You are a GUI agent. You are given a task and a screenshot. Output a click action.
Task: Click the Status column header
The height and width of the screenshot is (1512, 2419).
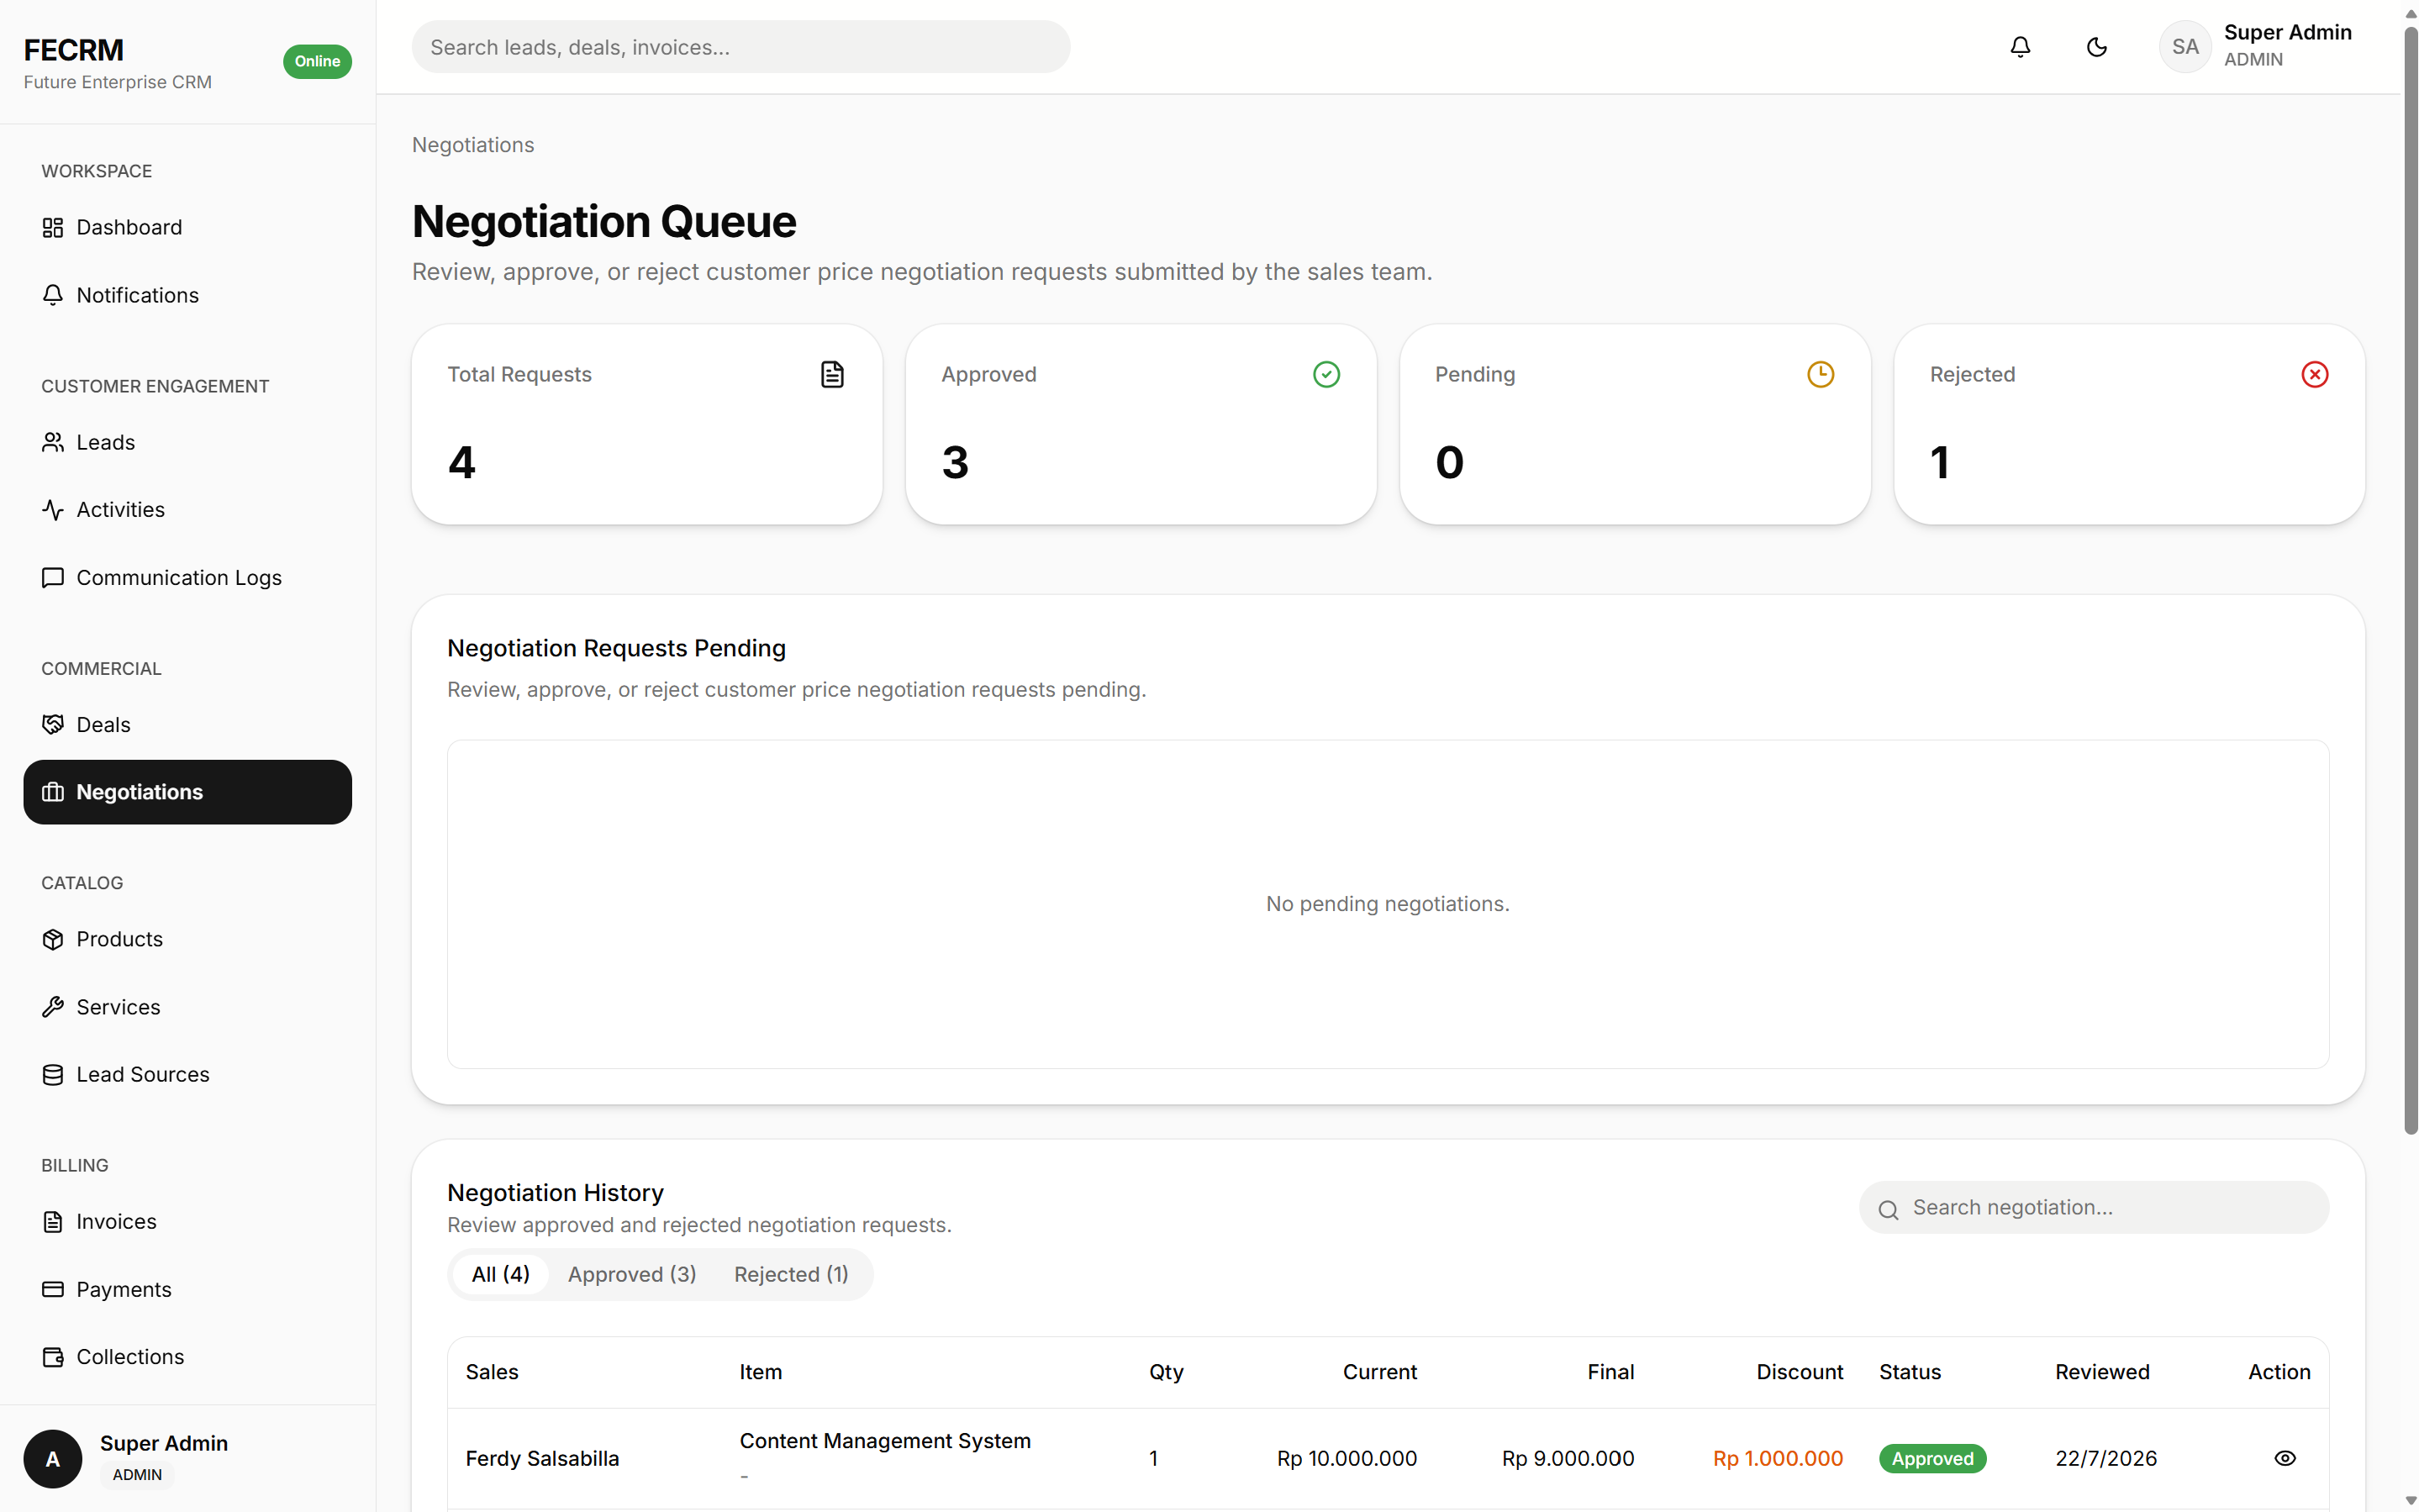pyautogui.click(x=1910, y=1372)
